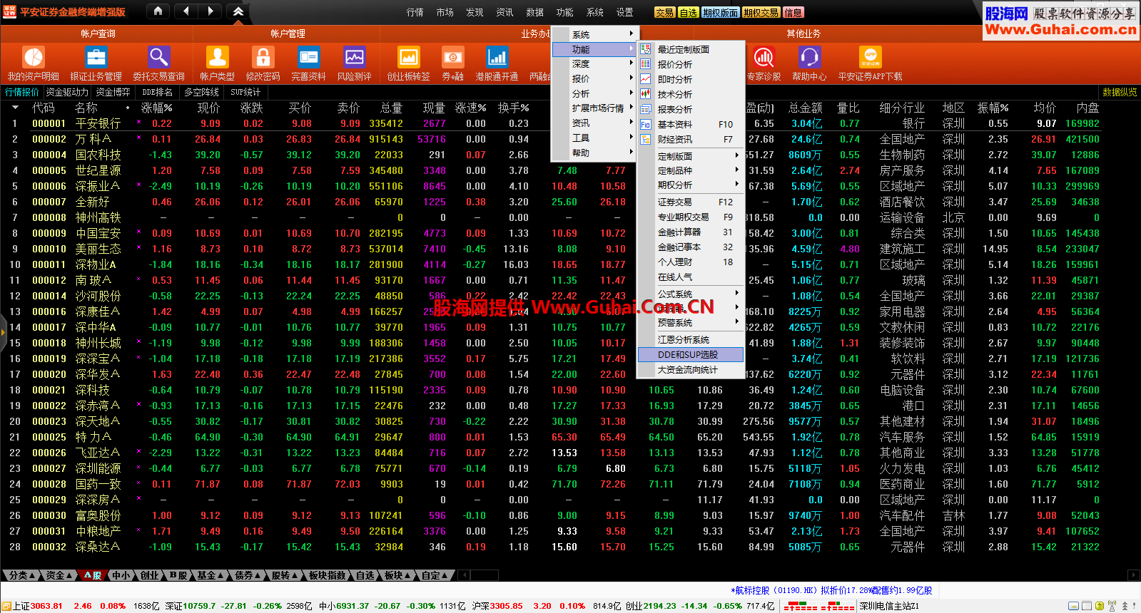
Task: Expand the 扩展市场行情 submenu
Action: coord(594,108)
